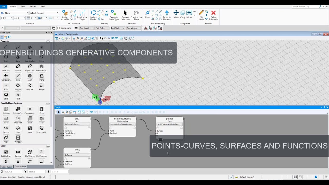Choose the Floor node type icon

coord(6,118)
